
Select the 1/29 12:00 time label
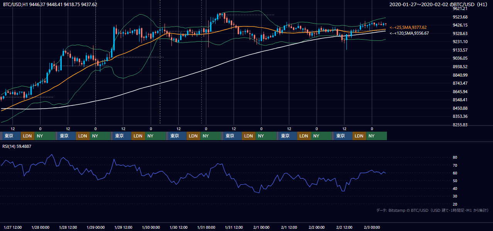pyautogui.click(x=123, y=227)
